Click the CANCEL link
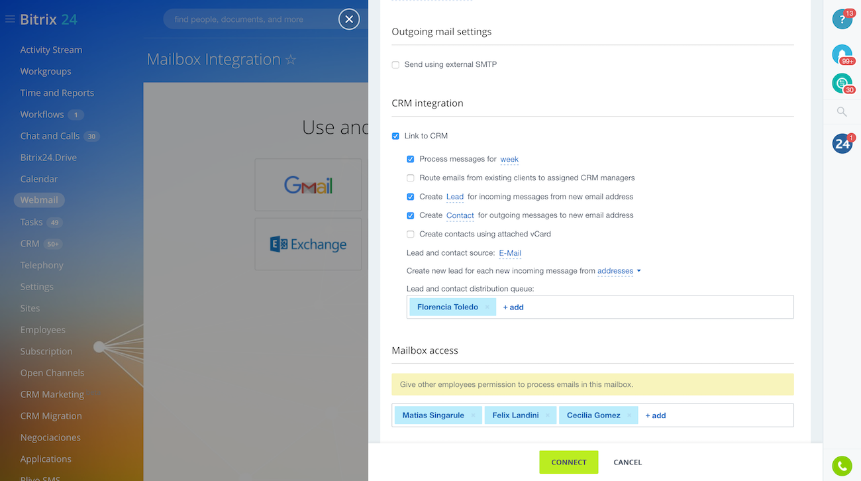Screen dimensions: 861x481 (627, 462)
